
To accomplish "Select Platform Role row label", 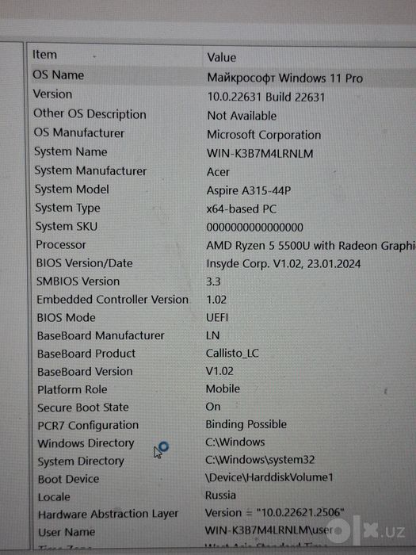I will click(72, 390).
